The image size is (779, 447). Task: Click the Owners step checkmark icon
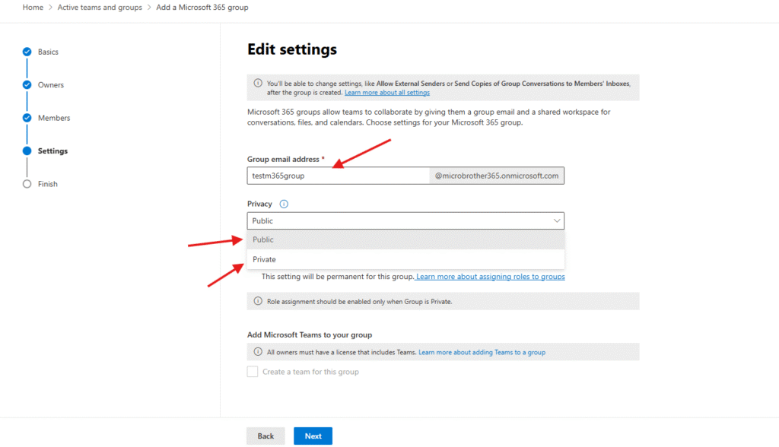27,85
